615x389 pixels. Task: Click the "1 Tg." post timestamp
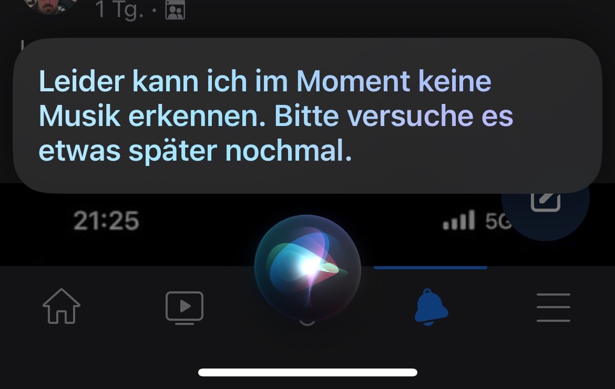pos(119,9)
